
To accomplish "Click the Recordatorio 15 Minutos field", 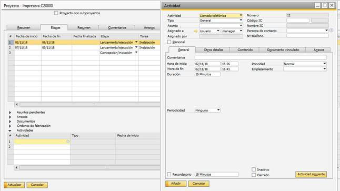I will point(217,174).
